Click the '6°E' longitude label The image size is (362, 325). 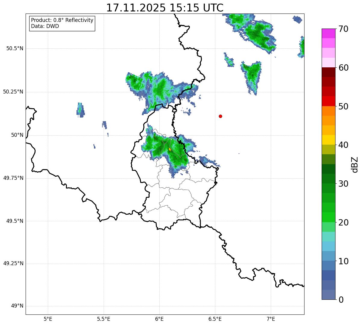coord(159,319)
